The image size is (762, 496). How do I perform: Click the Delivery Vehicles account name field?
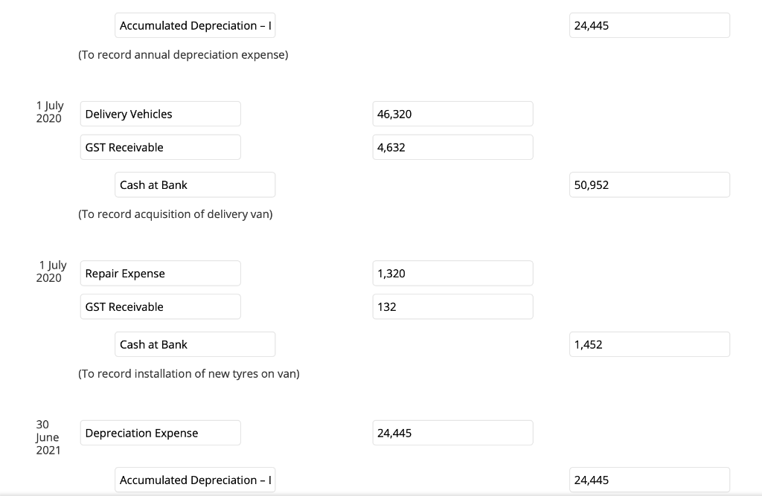(x=160, y=114)
